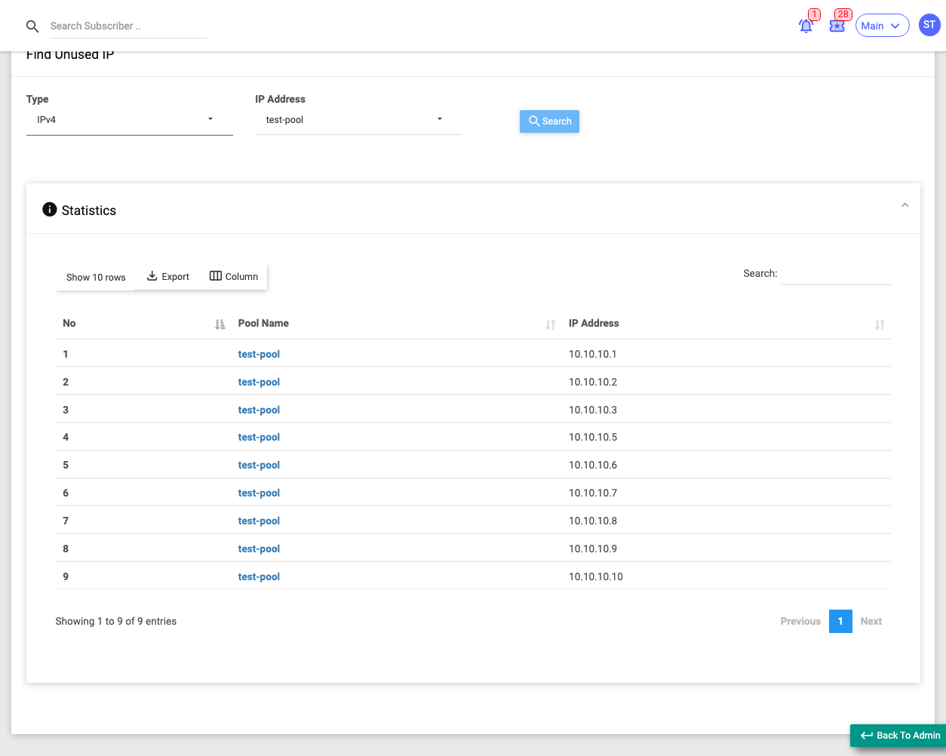Sort by the No column sort icon
Screen dimensions: 946x756
220,324
